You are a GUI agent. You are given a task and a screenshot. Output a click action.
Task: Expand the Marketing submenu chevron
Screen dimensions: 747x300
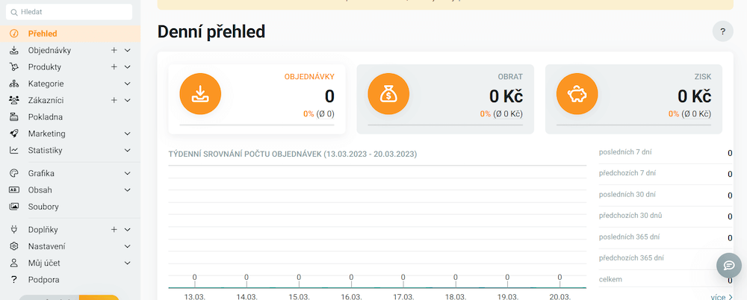(127, 134)
